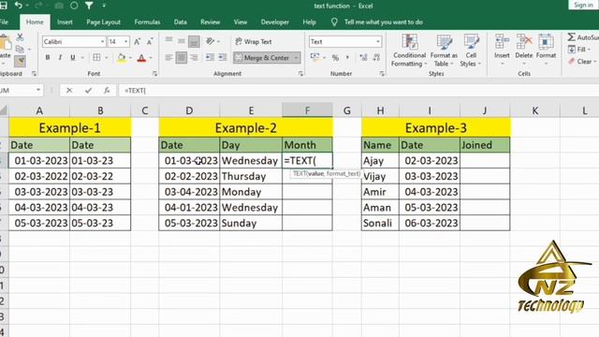599x337 pixels.
Task: Click in the formula bar showing =TEXT(
Action: (x=358, y=91)
